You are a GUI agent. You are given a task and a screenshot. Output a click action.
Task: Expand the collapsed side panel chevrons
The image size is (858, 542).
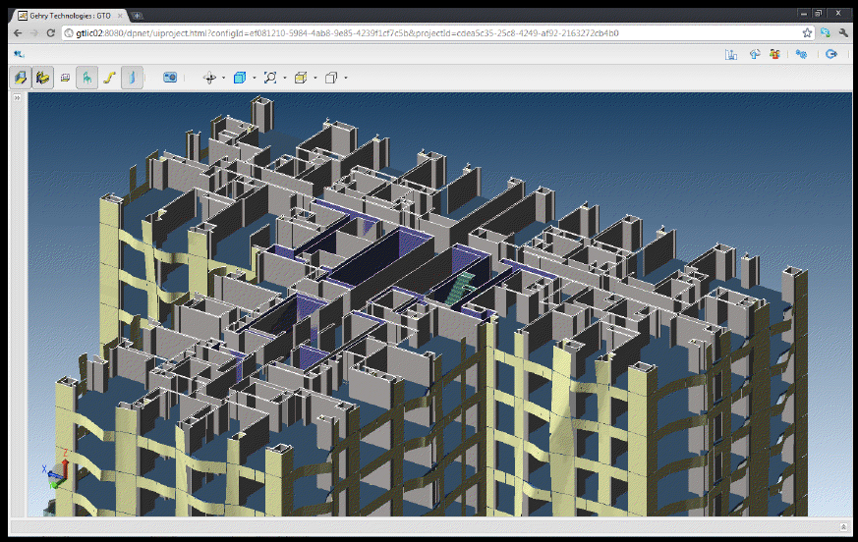pyautogui.click(x=17, y=98)
